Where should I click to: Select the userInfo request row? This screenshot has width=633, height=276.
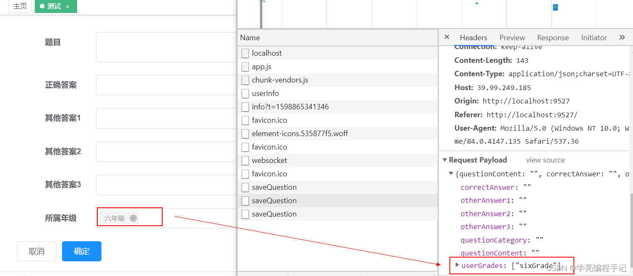tap(337, 93)
